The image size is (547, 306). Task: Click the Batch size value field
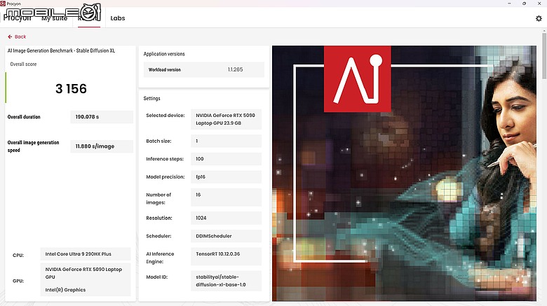tap(226, 141)
